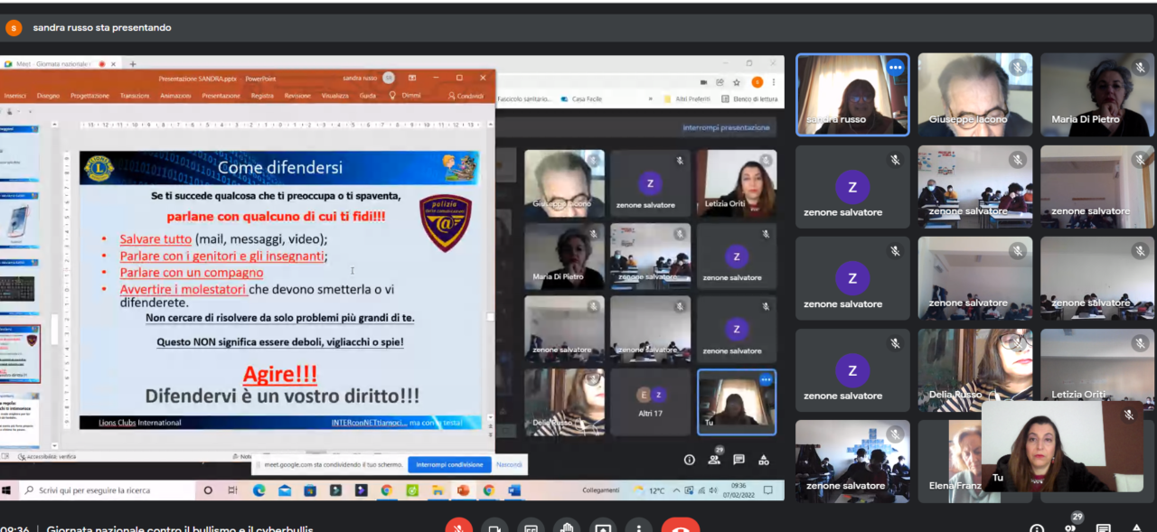Unmute microphone in outer Meet bar
Viewport: 1157px width, 532px height.
458,527
